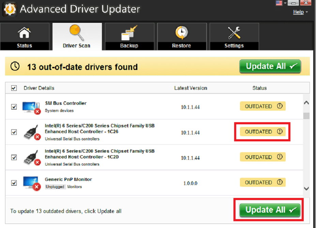This screenshot has height=228, width=317.
Task: Open the Help link
Action: tap(298, 12)
